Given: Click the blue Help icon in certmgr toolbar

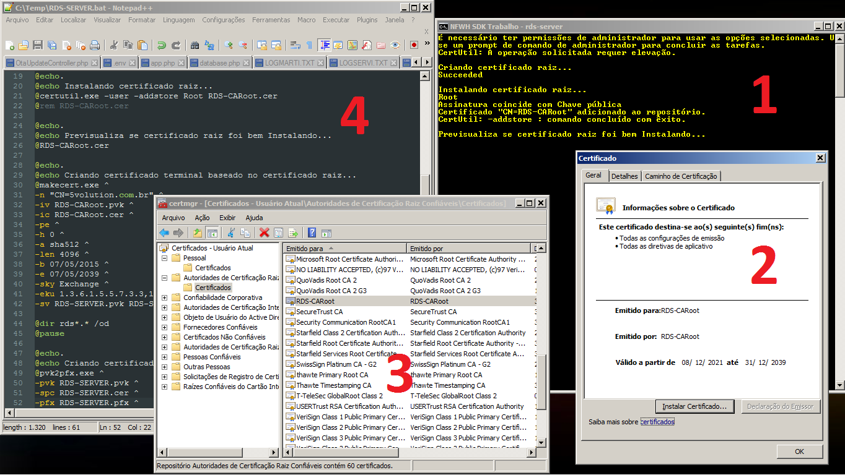Looking at the screenshot, I should pos(312,233).
